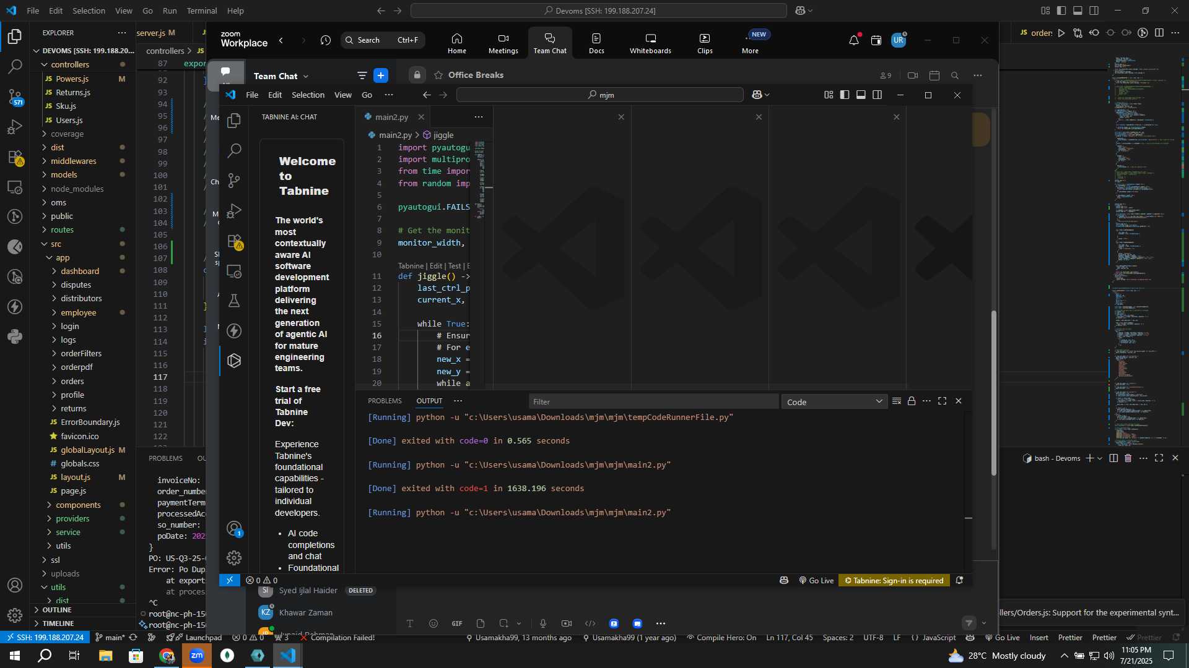Open Powers.js in the explorer
The image size is (1189, 668).
click(x=72, y=79)
